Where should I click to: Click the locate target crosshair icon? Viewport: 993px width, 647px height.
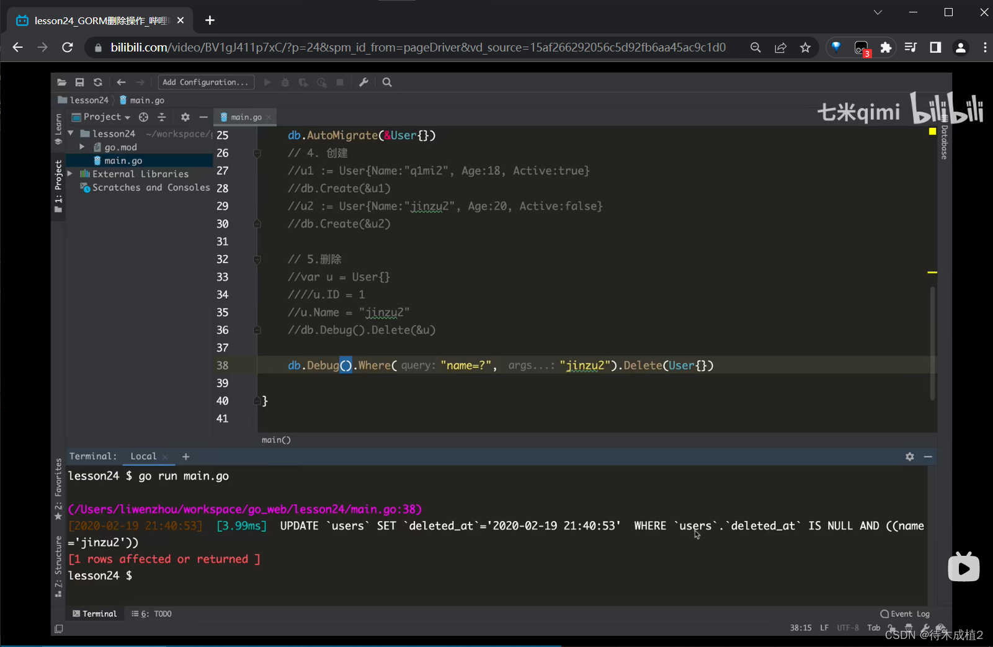[143, 117]
